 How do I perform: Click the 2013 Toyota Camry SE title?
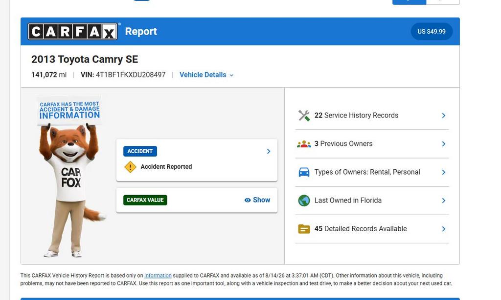tap(85, 59)
